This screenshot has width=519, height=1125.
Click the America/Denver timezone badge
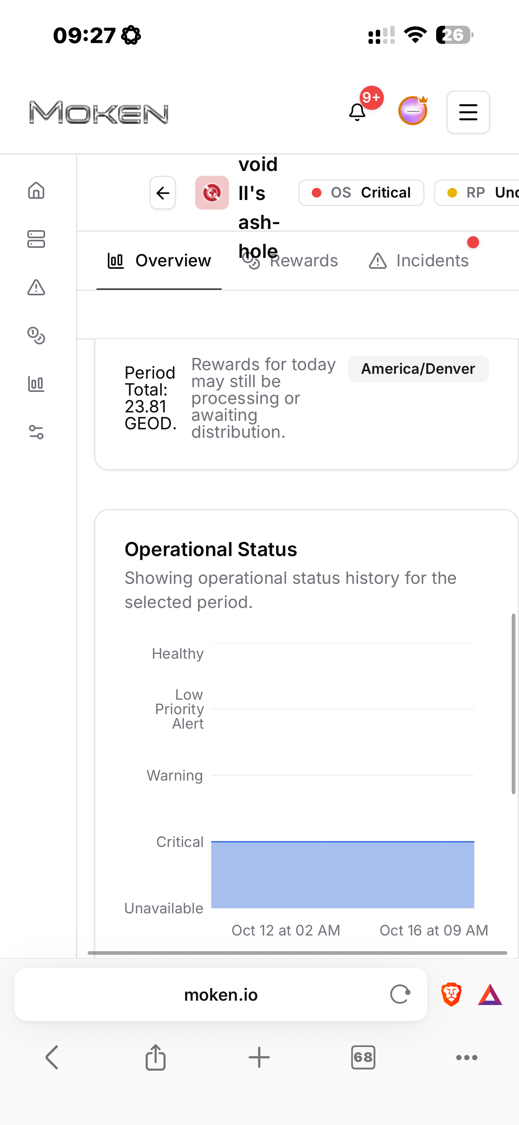click(x=418, y=369)
